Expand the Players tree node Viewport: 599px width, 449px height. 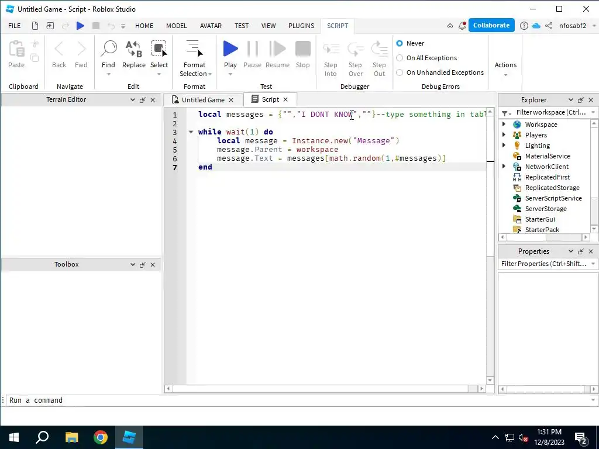(504, 134)
